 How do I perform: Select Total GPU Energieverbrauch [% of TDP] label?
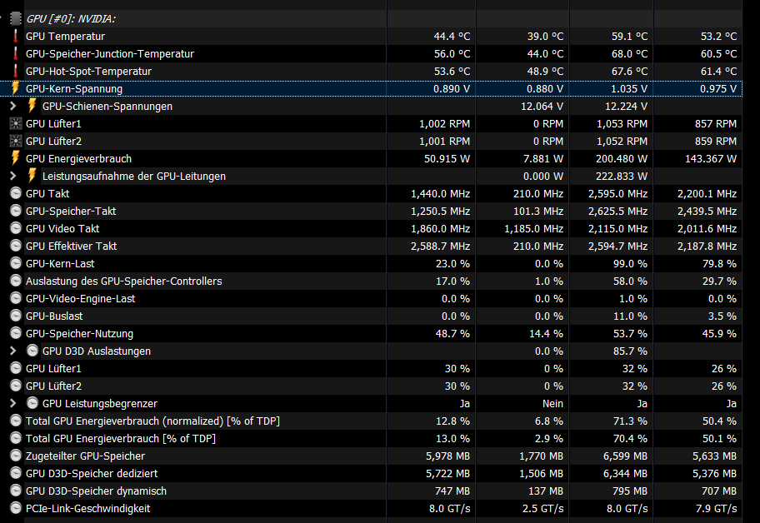(121, 438)
